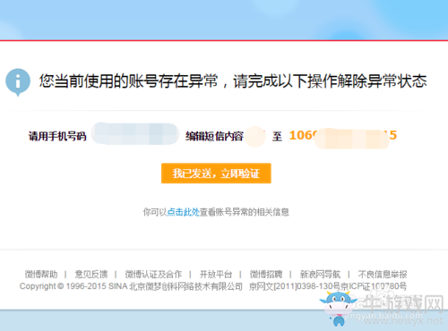Open the 不良信息举报 footer link
This screenshot has width=448, height=331.
pos(383,274)
